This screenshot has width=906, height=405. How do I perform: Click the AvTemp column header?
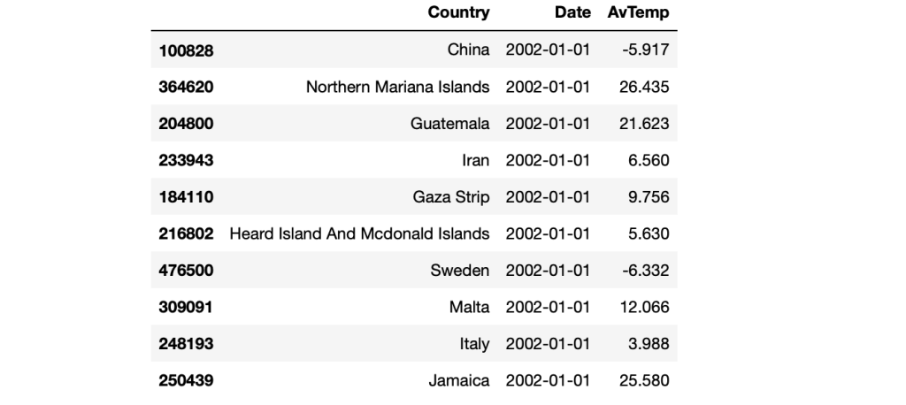(x=638, y=13)
